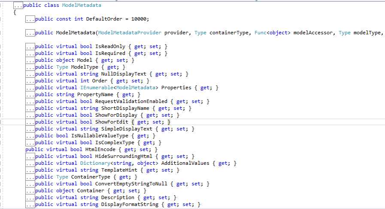Expand collapsed block before class ModelMetadata
This screenshot has height=209, width=385.
click(18, 6)
